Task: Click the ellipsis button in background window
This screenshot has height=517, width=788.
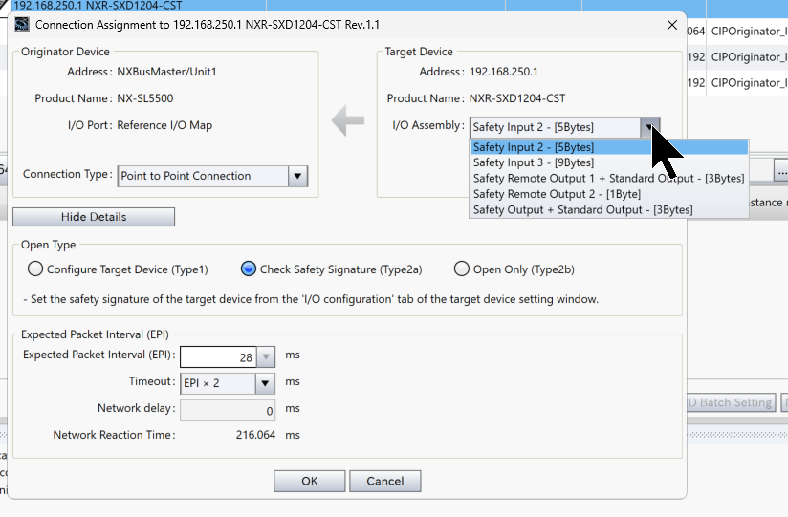Action: click(x=781, y=171)
